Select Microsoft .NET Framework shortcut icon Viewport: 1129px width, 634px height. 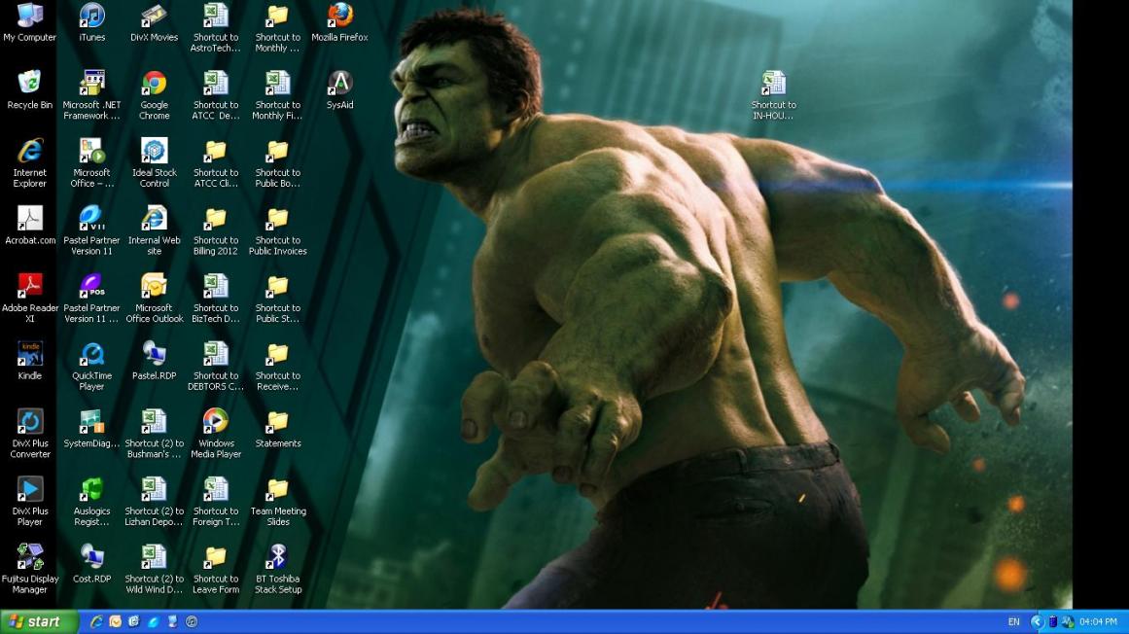tap(91, 83)
